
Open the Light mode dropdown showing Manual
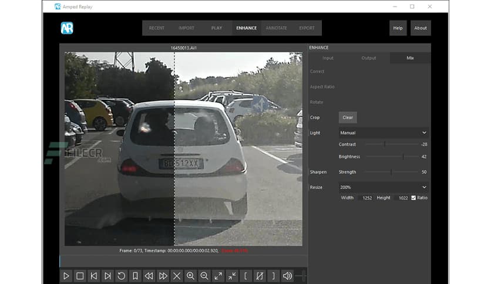[x=384, y=133]
